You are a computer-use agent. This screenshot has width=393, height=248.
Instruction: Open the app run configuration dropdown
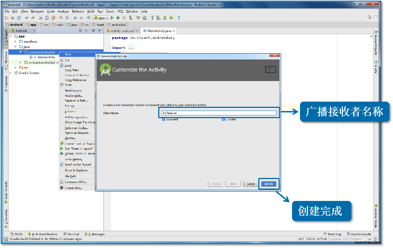tap(101, 18)
